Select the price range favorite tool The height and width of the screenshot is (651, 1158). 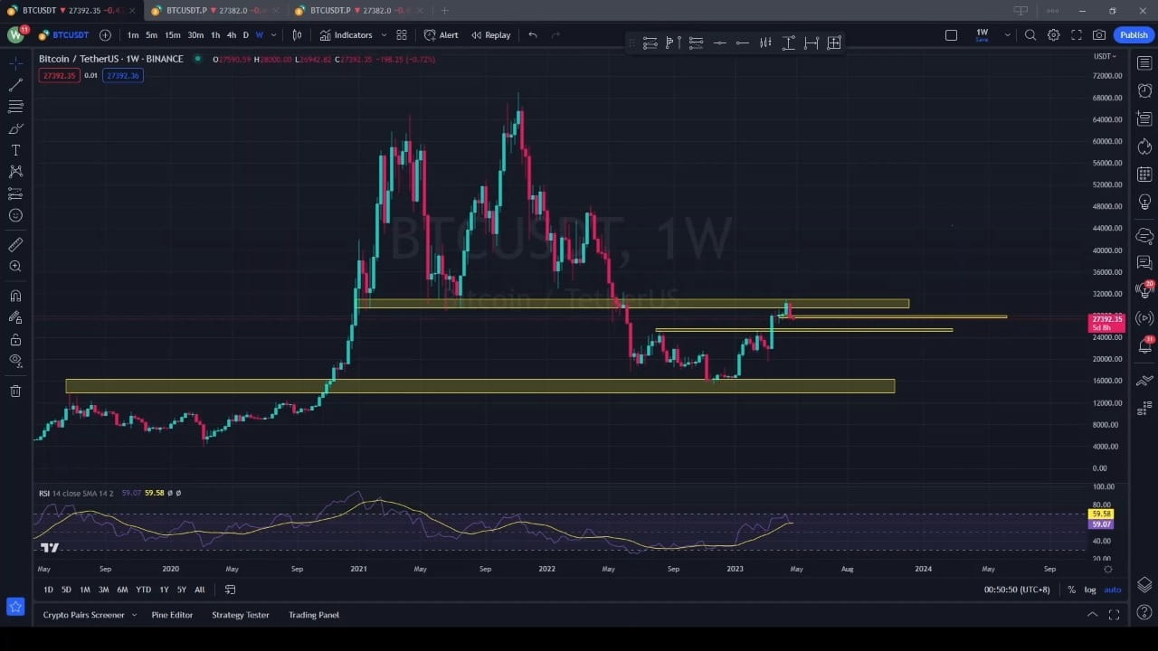788,43
